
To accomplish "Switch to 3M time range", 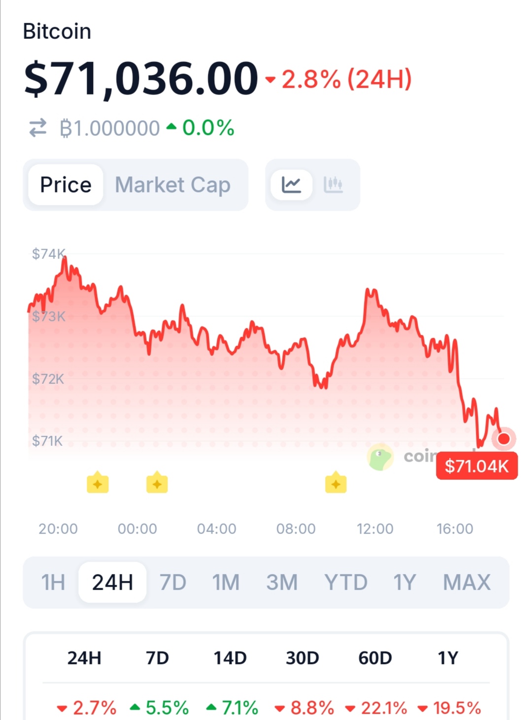I will pyautogui.click(x=282, y=582).
